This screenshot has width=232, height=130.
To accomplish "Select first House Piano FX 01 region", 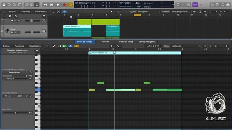I will click(77, 31).
